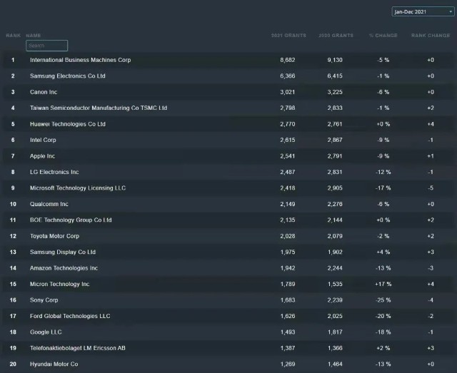Image resolution: width=457 pixels, height=373 pixels.
Task: Click Toyota Motor Corp in the list
Action: click(54, 236)
